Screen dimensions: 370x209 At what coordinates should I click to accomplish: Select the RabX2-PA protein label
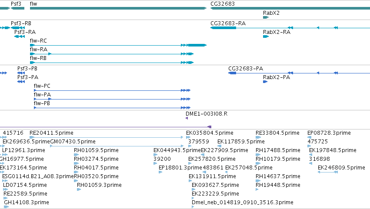pos(277,77)
